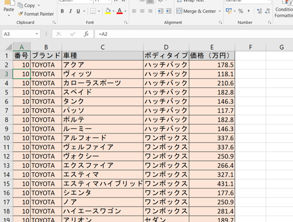Click Merge & Center button
Image resolution: width=293 pixels, height=222 pixels.
pyautogui.click(x=196, y=11)
